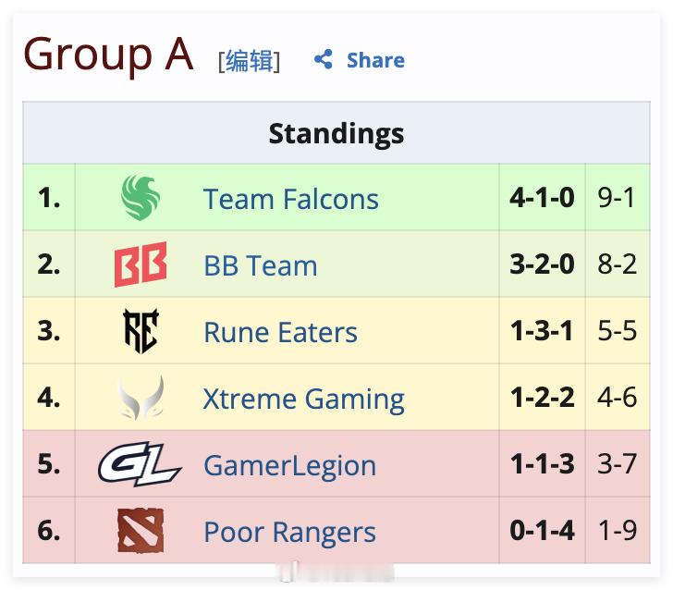
Task: Open the Xtreme Gaming link
Action: pos(303,399)
